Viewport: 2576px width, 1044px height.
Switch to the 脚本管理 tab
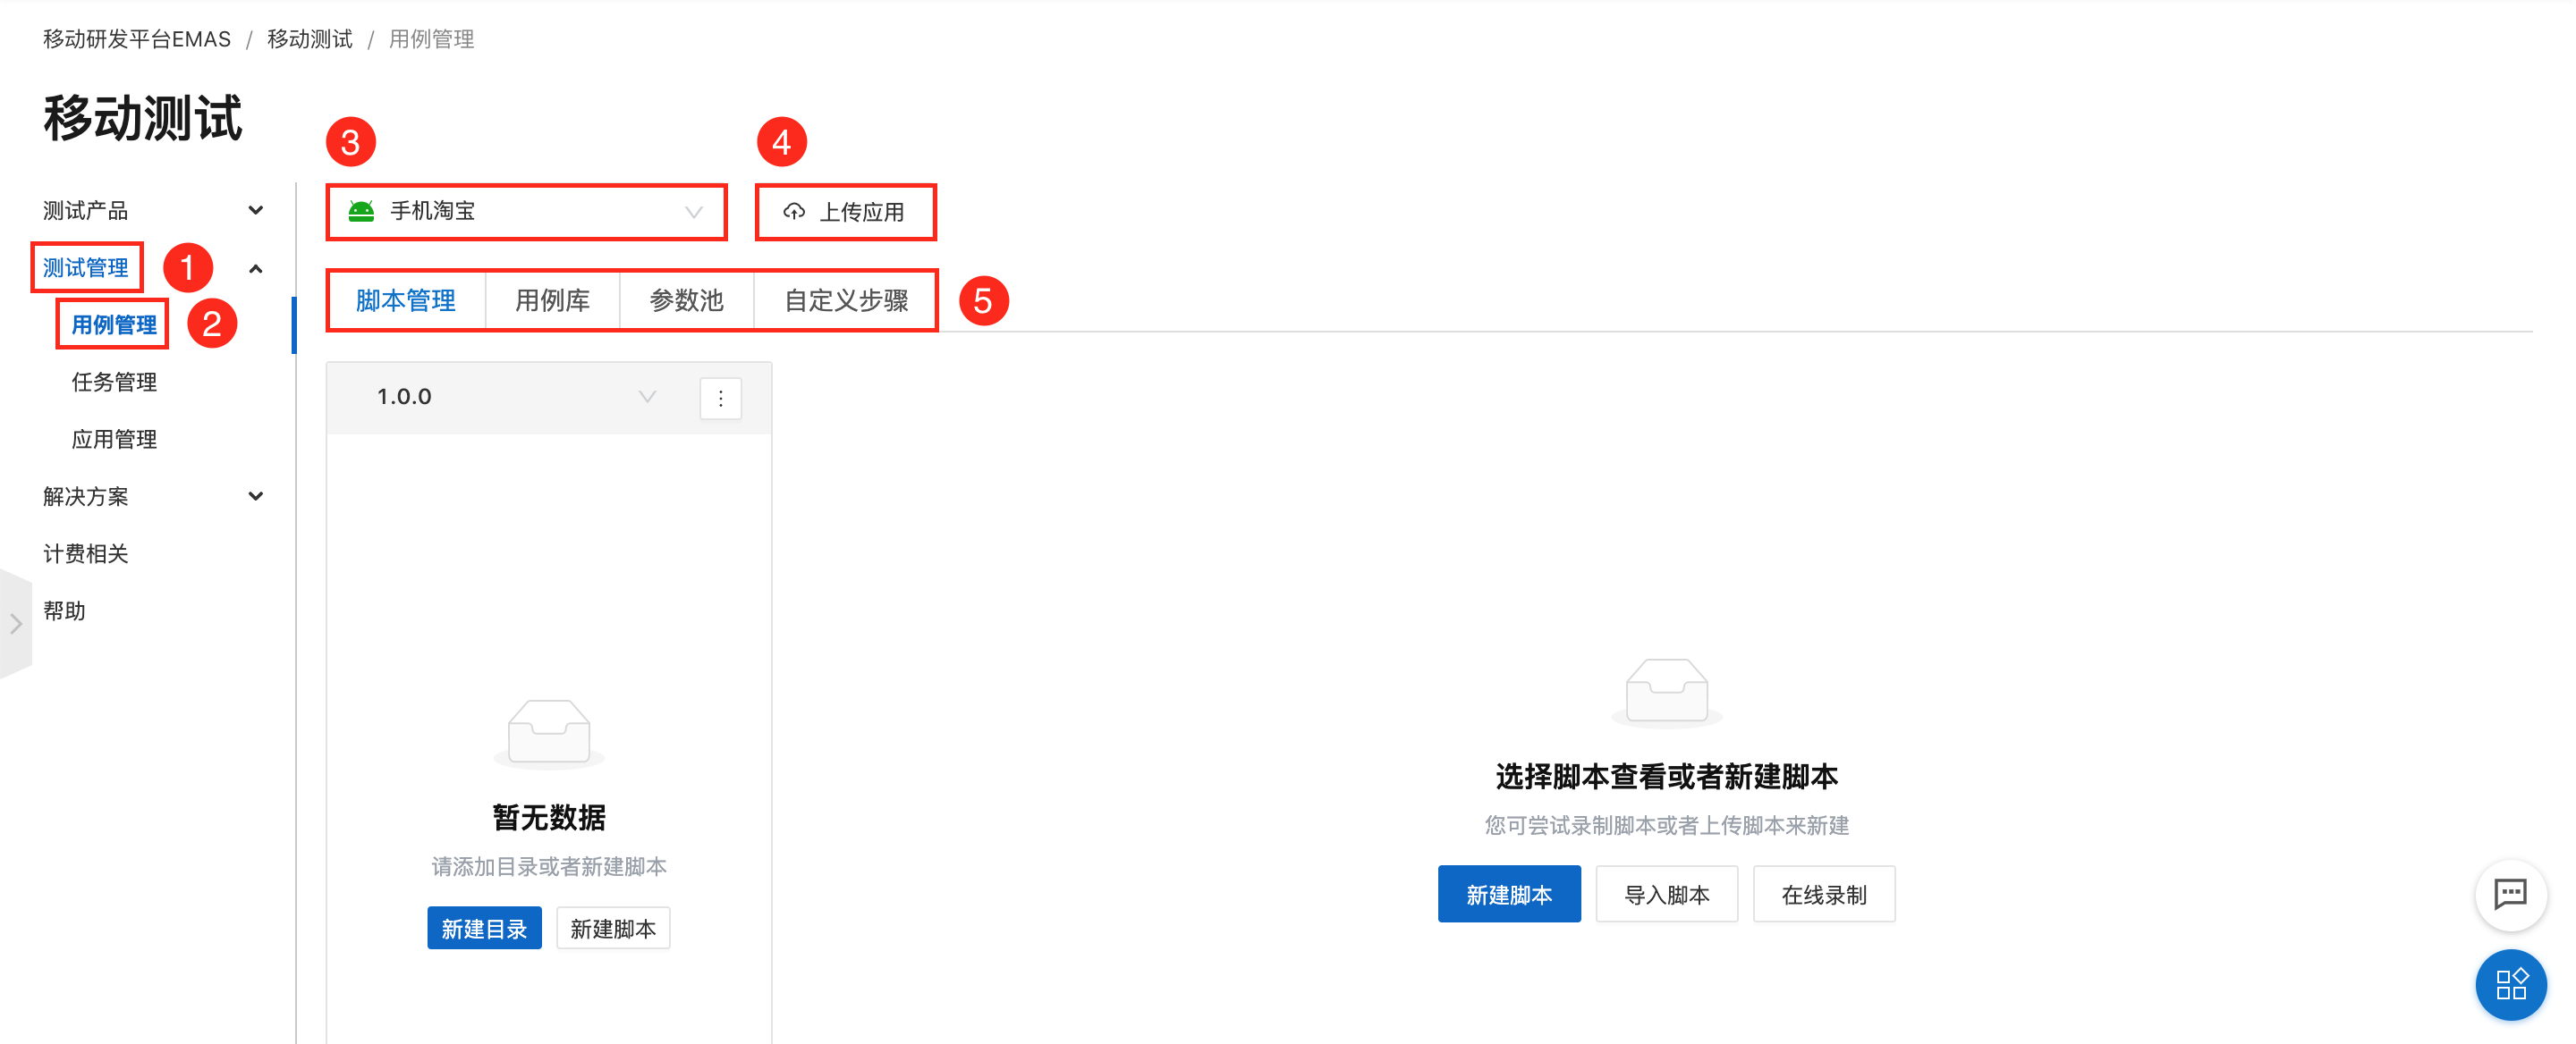pos(406,300)
